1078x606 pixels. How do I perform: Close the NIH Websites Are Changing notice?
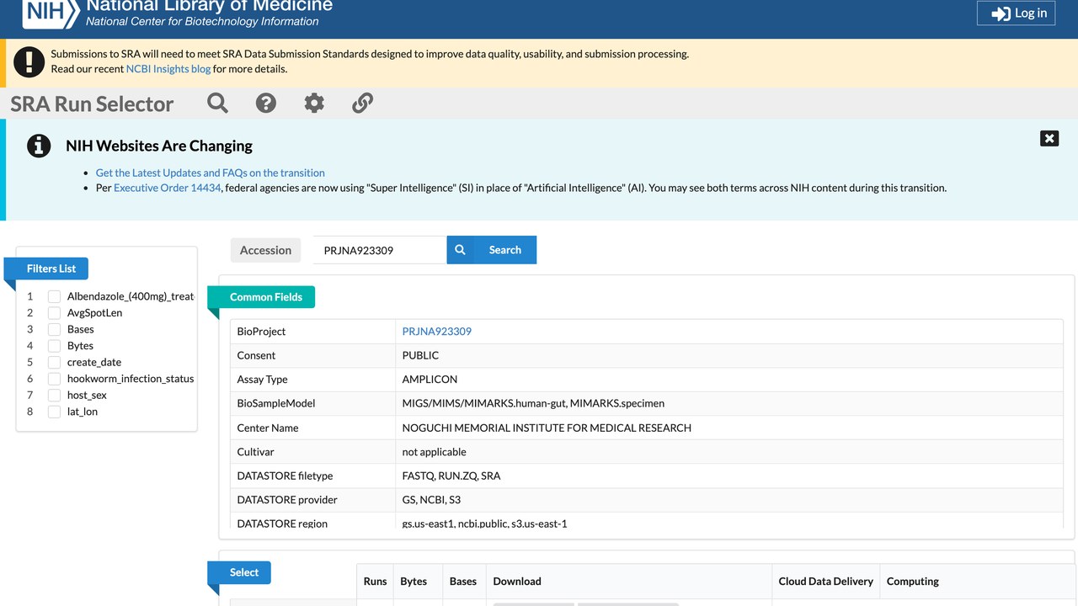tap(1049, 138)
